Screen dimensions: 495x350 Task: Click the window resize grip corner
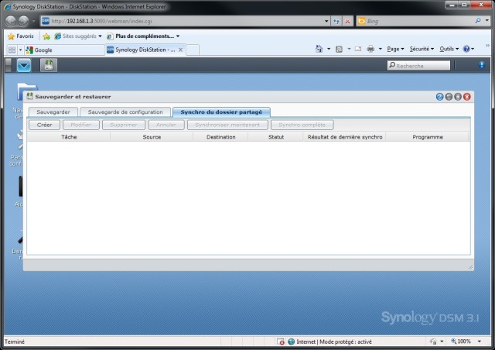click(x=470, y=267)
